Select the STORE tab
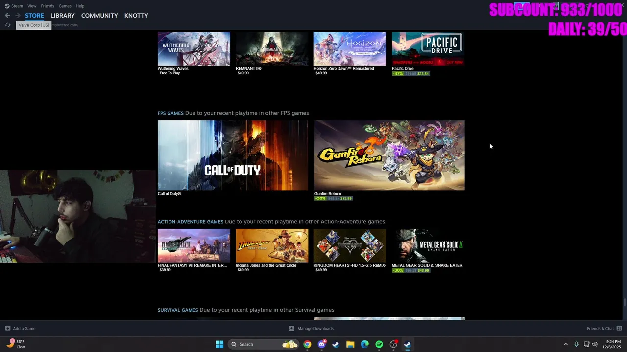 point(34,16)
